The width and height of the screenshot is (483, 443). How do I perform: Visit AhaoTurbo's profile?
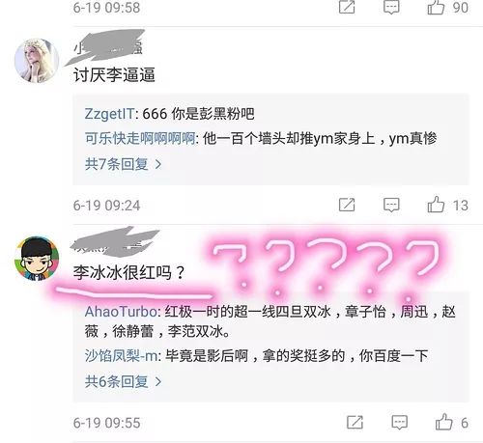coord(121,312)
